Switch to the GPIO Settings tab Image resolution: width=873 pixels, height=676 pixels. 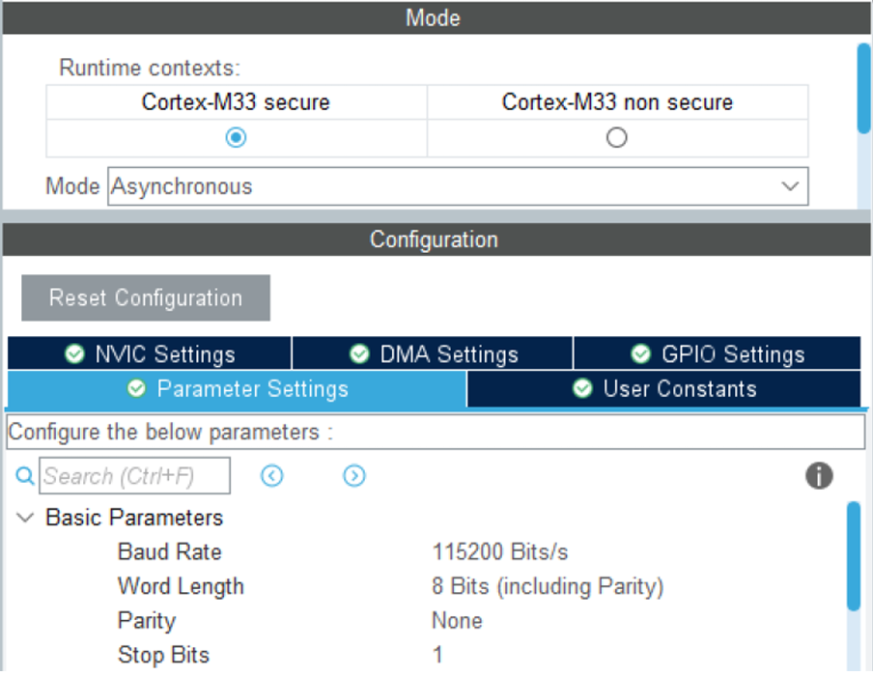tap(718, 353)
